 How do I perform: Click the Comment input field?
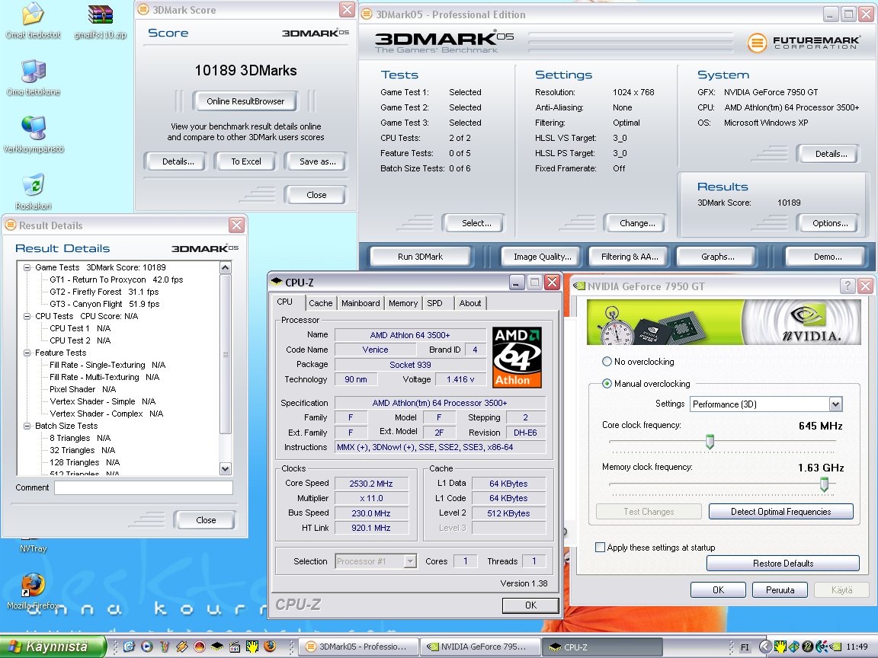tap(143, 488)
